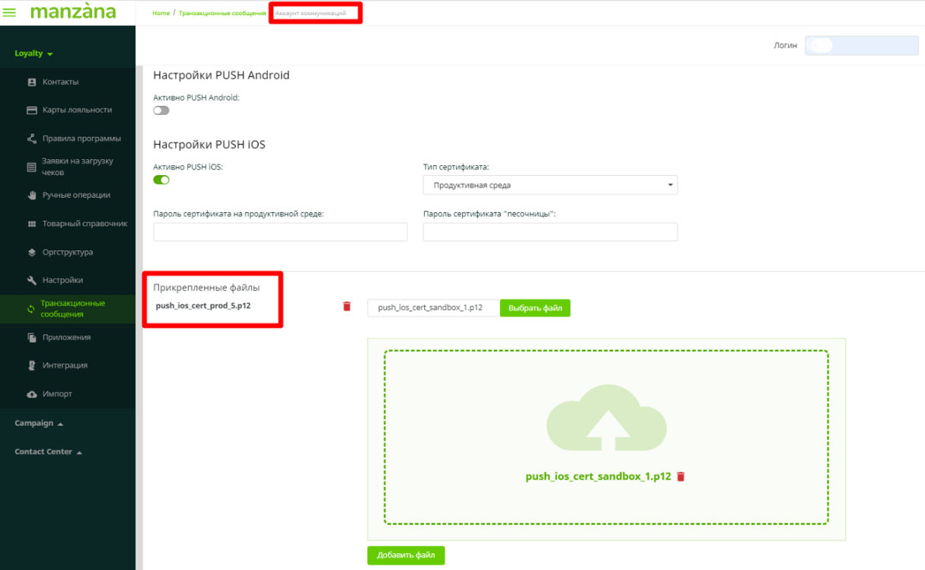The image size is (925, 570).
Task: Disable the Активно PUSH iOS toggle
Action: [161, 180]
